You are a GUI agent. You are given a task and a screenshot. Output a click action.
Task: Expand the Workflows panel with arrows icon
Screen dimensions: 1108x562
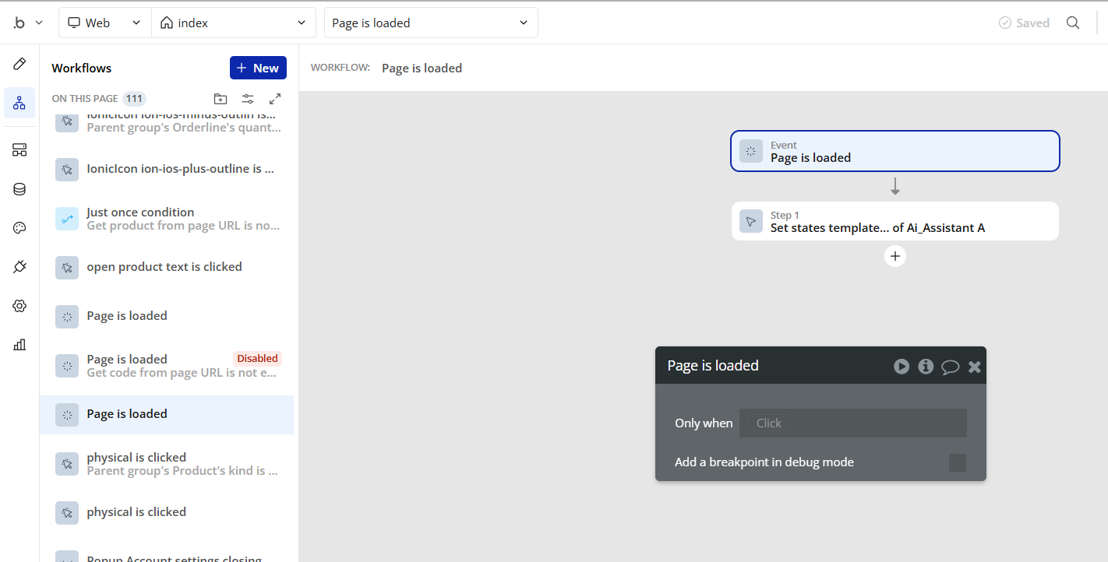pos(275,99)
